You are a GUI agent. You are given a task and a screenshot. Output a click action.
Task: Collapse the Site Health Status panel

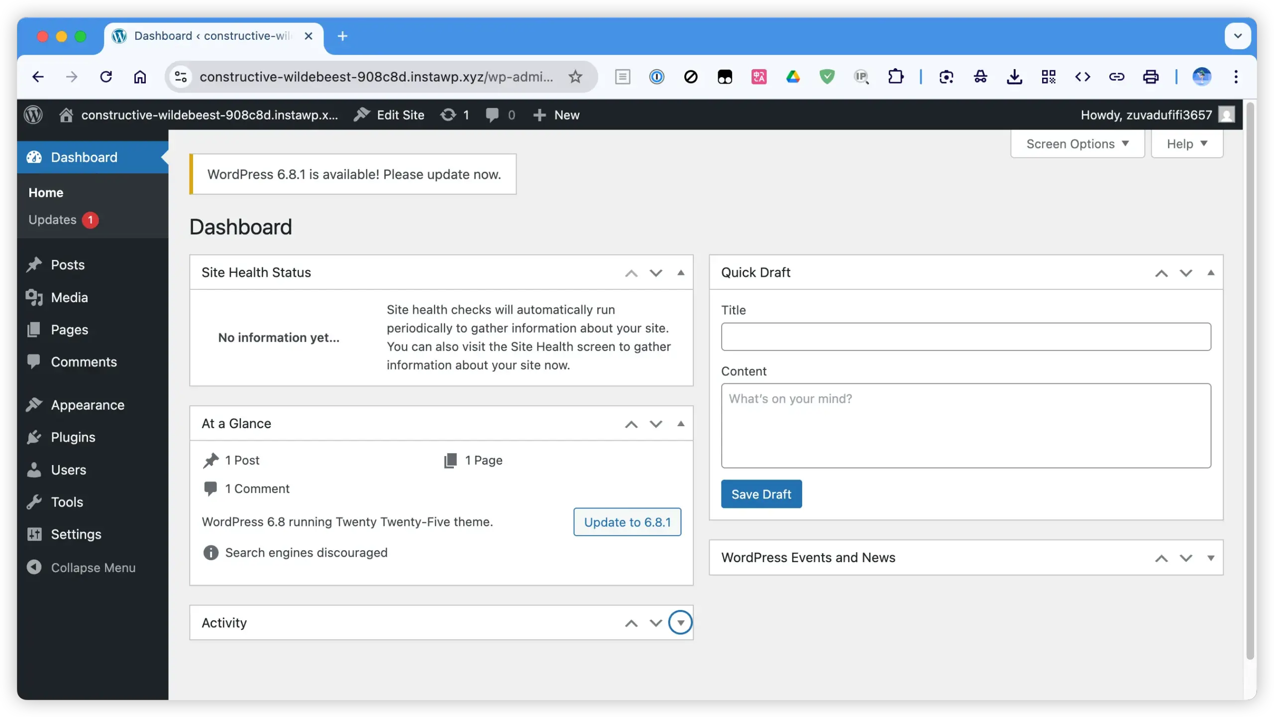[x=680, y=272]
